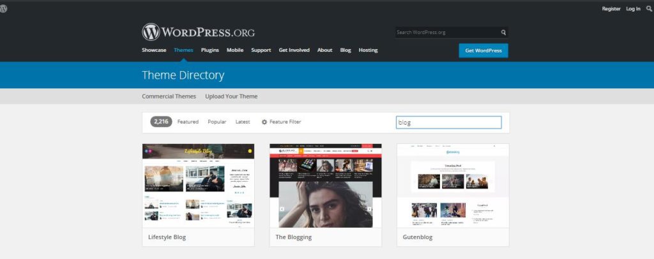
Task: Open the Lifestyle Blog theme preview thumbnail
Action: coord(198,186)
